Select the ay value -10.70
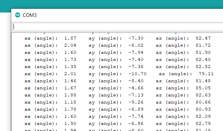The width and height of the screenshot is (223, 131). (x=137, y=74)
